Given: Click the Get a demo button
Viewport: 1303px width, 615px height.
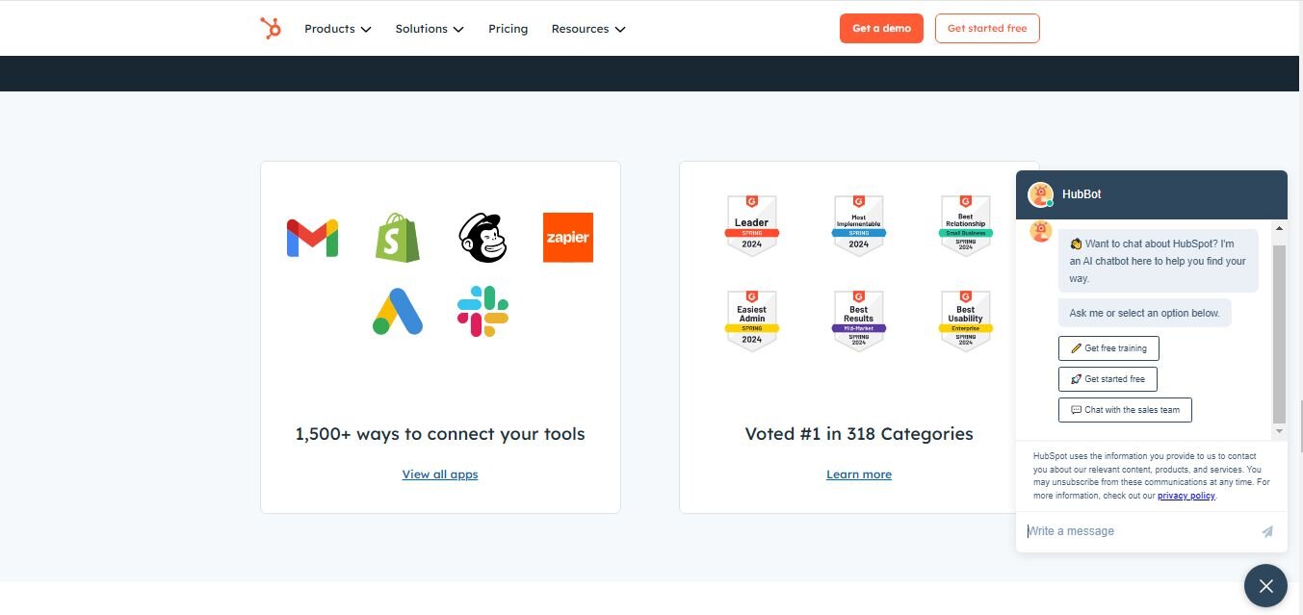Looking at the screenshot, I should point(881,28).
